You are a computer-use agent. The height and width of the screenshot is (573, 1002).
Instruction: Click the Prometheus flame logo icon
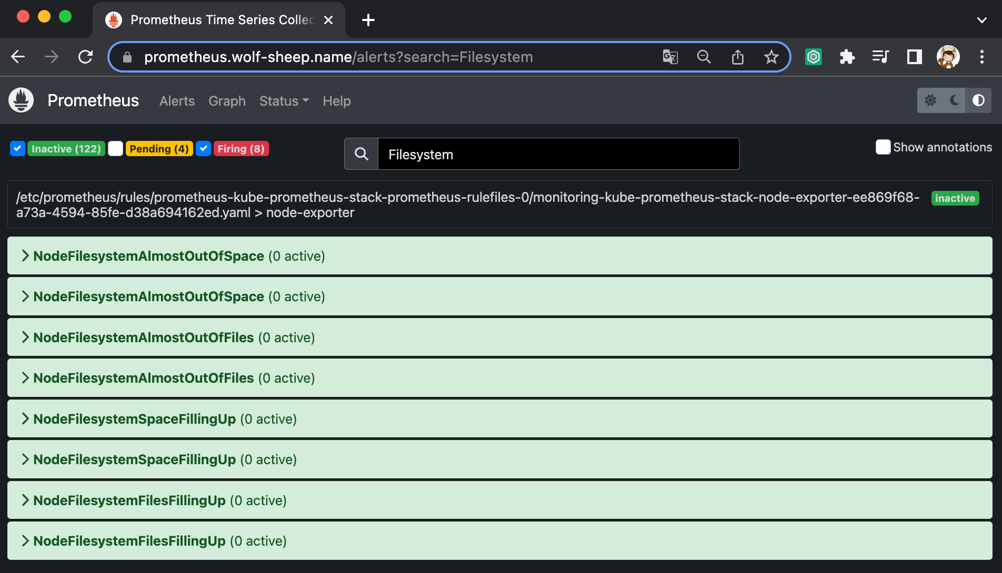21,100
